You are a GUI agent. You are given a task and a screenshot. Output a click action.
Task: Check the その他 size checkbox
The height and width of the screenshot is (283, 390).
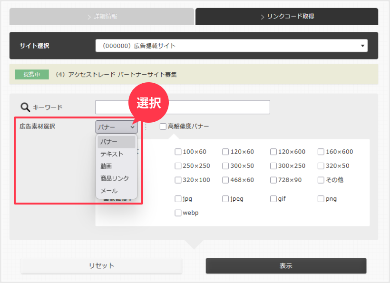tap(321, 180)
